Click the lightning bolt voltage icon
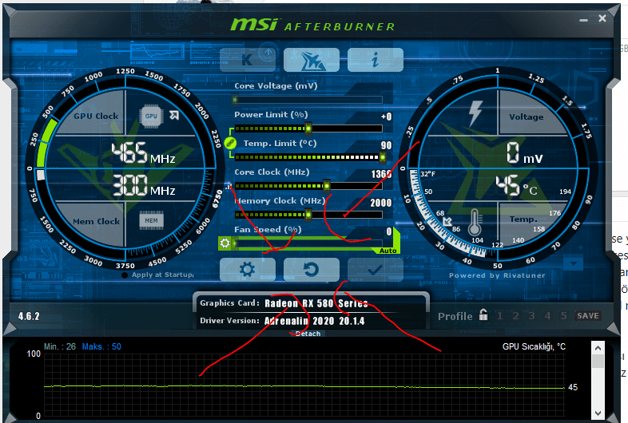The image size is (628, 423). (475, 113)
